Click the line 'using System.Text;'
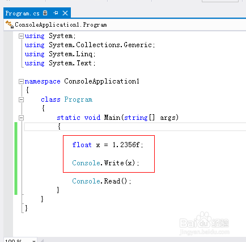 click(x=60, y=63)
